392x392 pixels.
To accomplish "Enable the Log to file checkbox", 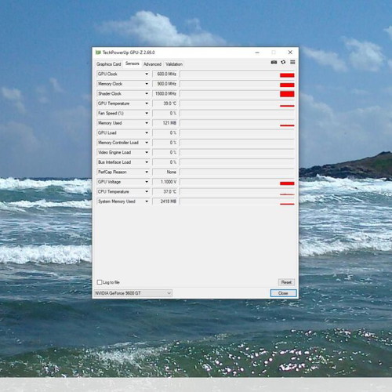I will point(100,282).
